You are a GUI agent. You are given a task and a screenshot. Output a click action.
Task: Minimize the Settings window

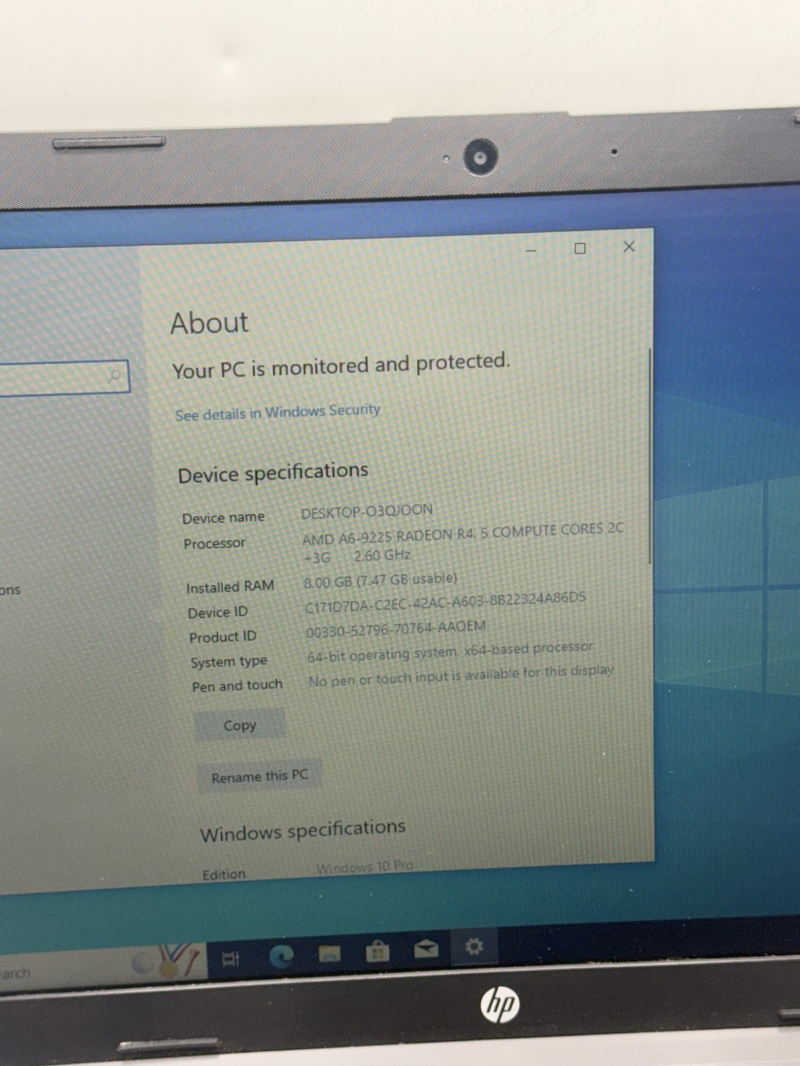click(531, 251)
